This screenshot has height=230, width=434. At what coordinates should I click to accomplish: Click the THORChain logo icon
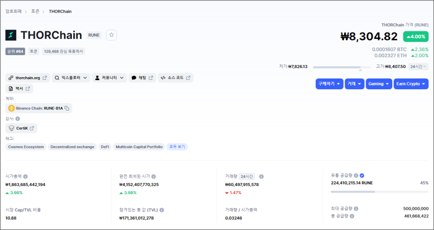coord(11,35)
